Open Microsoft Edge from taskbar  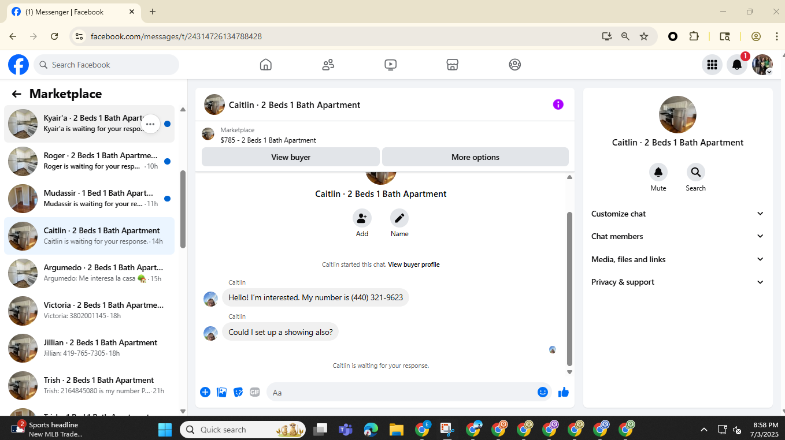(371, 430)
